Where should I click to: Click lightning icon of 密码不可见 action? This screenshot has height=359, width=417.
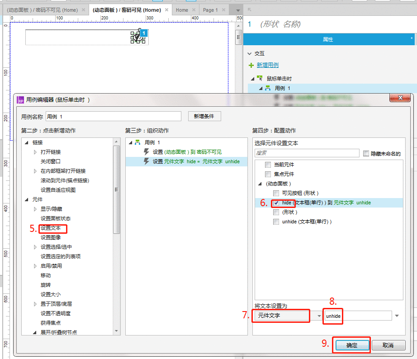pos(146,152)
